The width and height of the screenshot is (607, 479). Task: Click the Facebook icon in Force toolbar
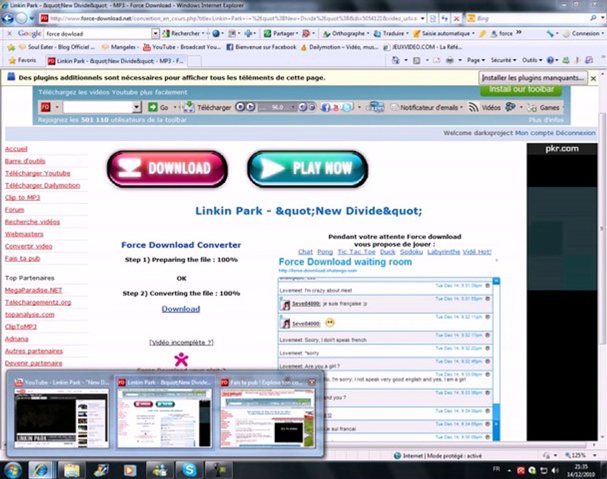tap(325, 108)
